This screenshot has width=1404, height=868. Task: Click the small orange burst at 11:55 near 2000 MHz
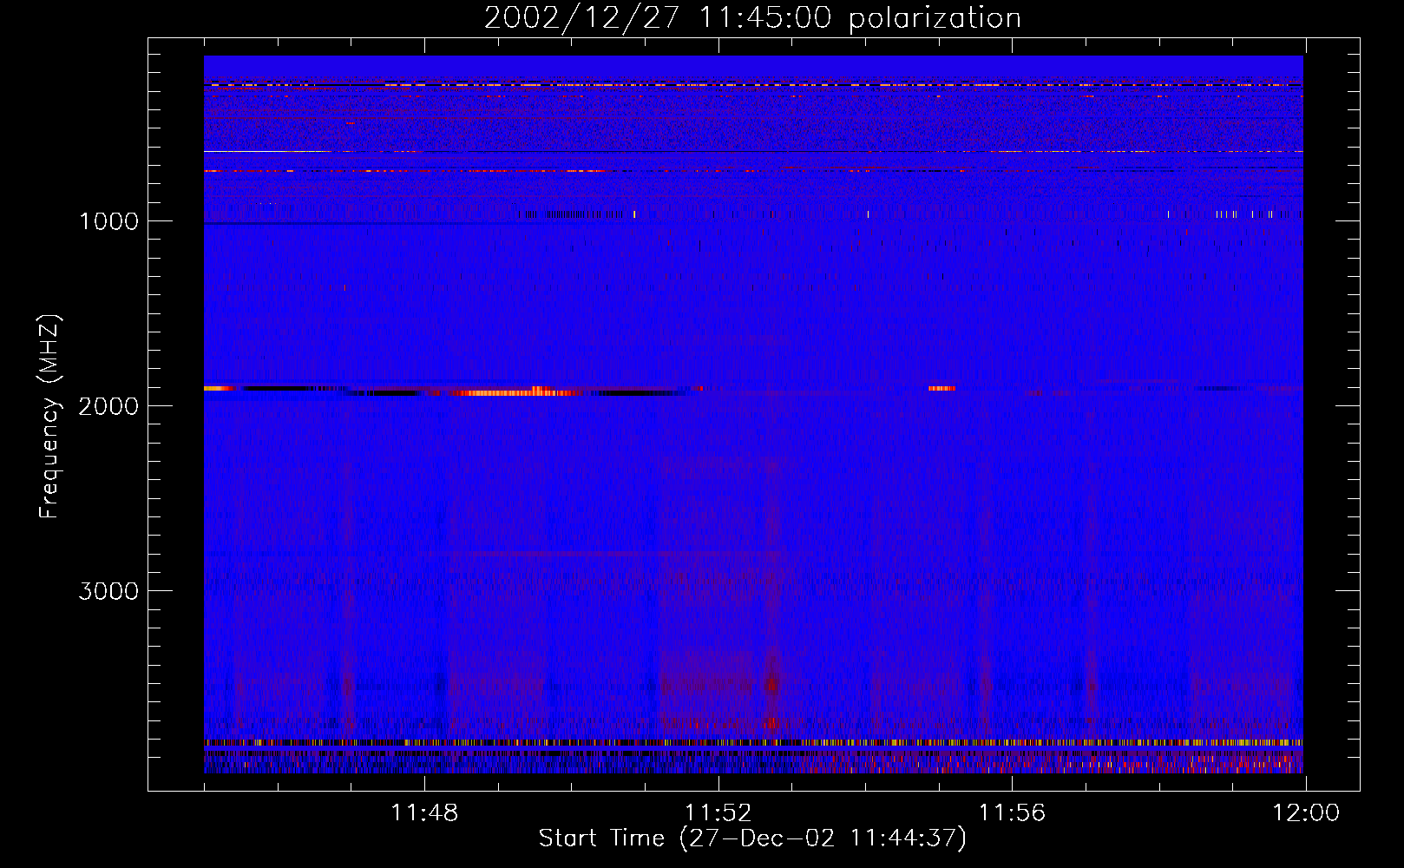coord(941,388)
